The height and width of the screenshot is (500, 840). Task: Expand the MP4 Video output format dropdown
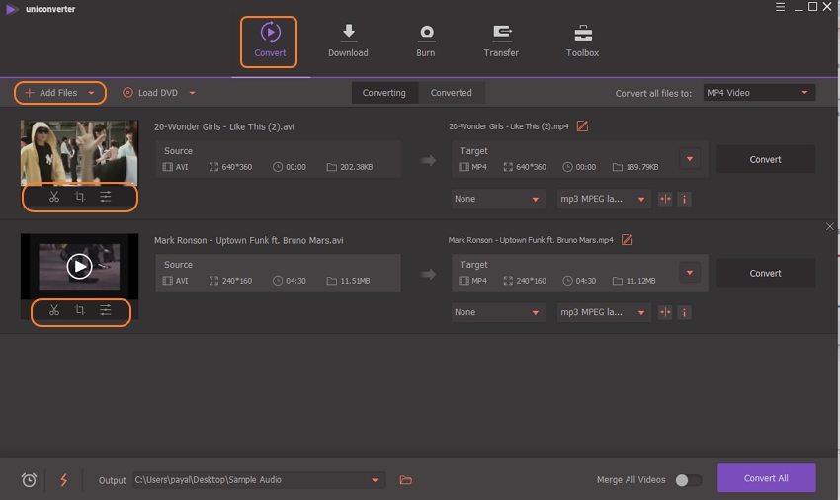click(758, 93)
